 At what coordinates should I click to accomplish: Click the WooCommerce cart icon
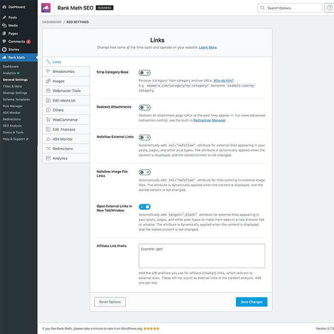tap(48, 119)
